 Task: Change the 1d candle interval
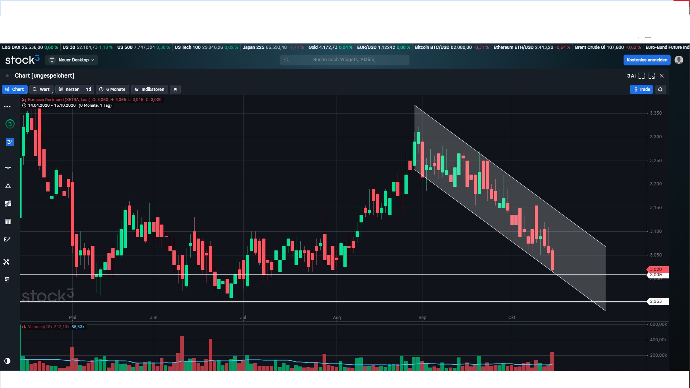[88, 89]
